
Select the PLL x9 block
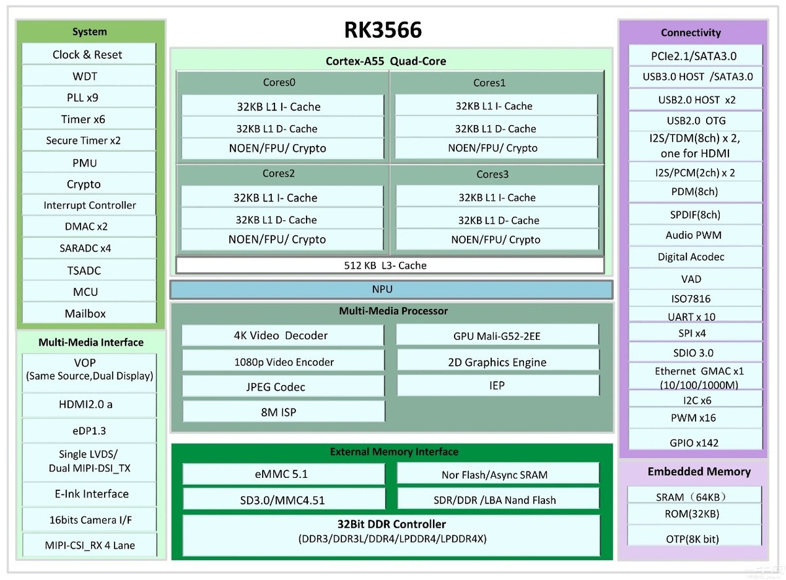pyautogui.click(x=88, y=98)
